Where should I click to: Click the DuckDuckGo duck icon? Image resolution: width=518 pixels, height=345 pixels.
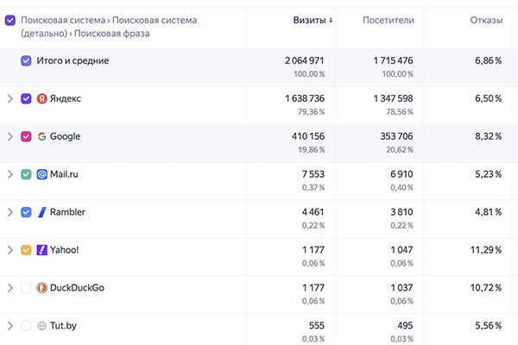pos(42,288)
